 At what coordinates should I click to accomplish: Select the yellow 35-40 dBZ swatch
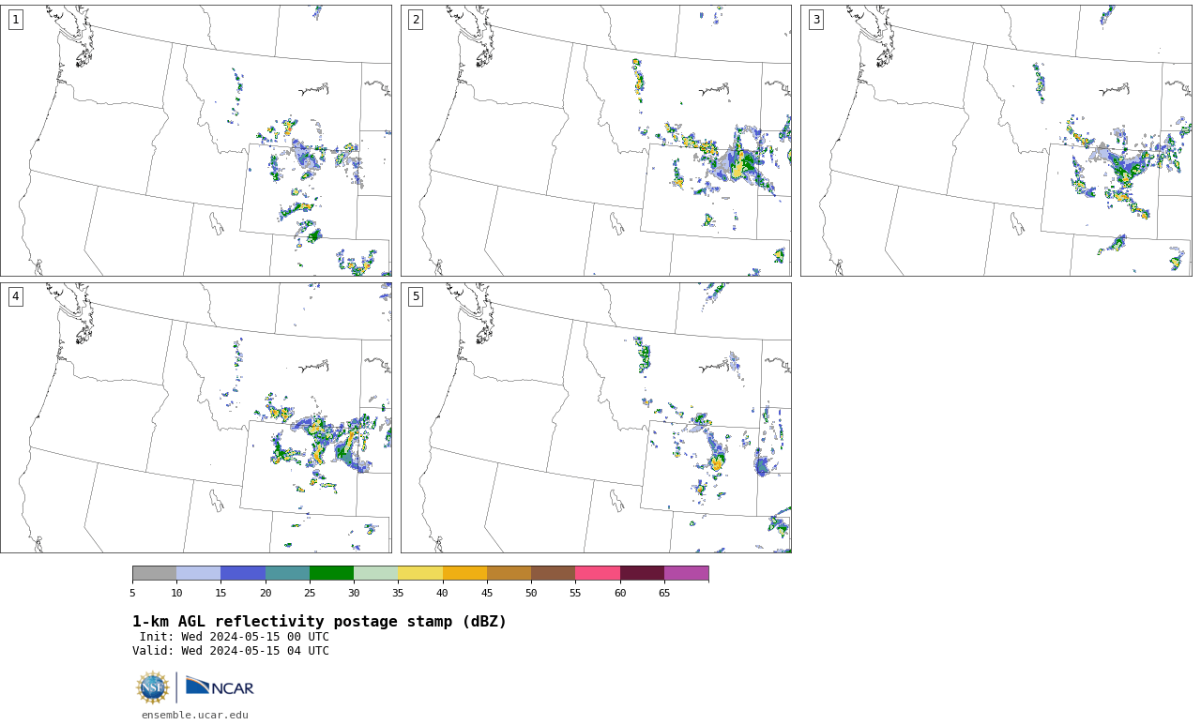click(420, 573)
